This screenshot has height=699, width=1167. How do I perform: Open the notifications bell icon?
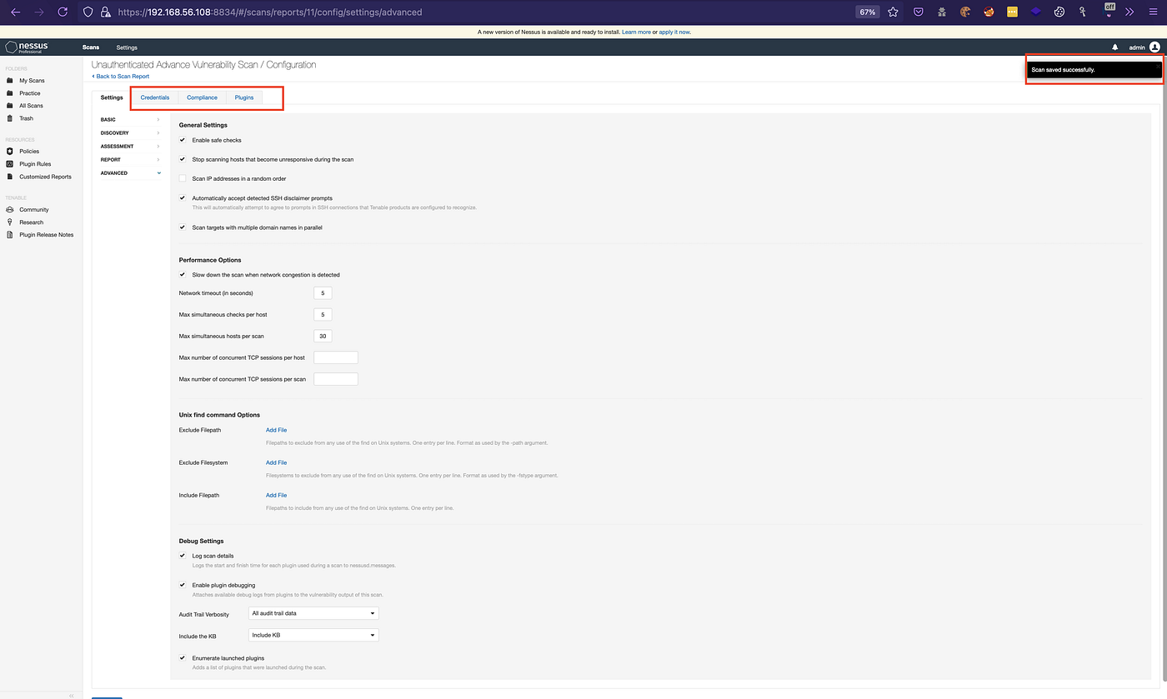click(1115, 47)
